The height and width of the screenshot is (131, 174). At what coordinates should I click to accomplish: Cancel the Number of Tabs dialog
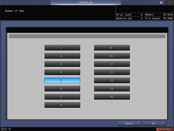pos(130,124)
